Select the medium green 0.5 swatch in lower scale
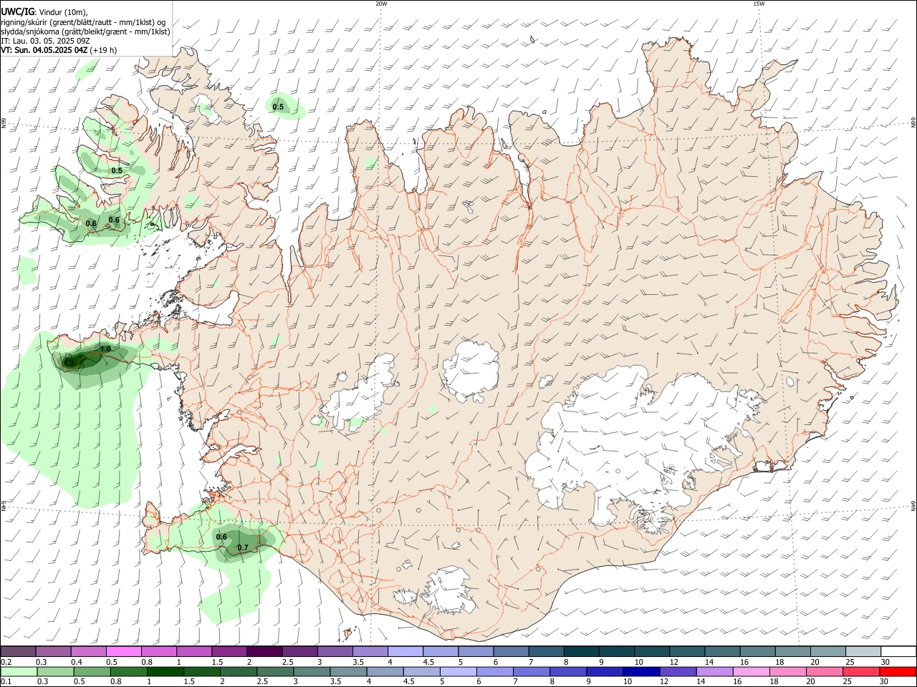Image resolution: width=917 pixels, height=687 pixels. tap(93, 671)
